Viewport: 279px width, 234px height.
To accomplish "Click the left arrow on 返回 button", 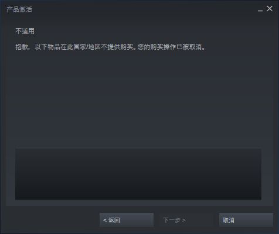I will (x=105, y=221).
